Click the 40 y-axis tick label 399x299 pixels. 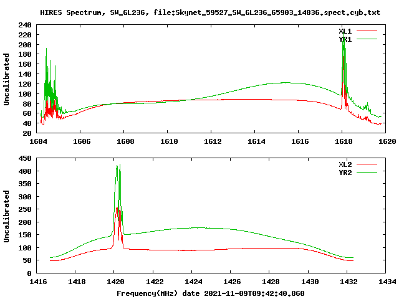27,123
